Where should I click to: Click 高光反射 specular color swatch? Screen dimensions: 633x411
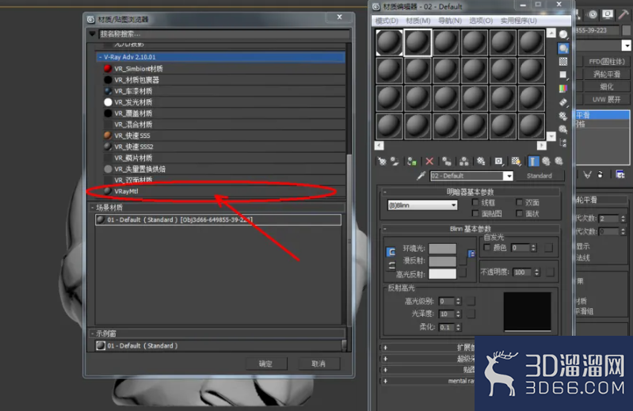point(442,274)
